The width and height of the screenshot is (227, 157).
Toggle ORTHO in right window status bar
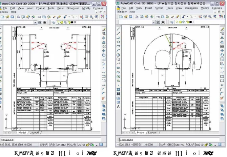[x=180, y=144]
